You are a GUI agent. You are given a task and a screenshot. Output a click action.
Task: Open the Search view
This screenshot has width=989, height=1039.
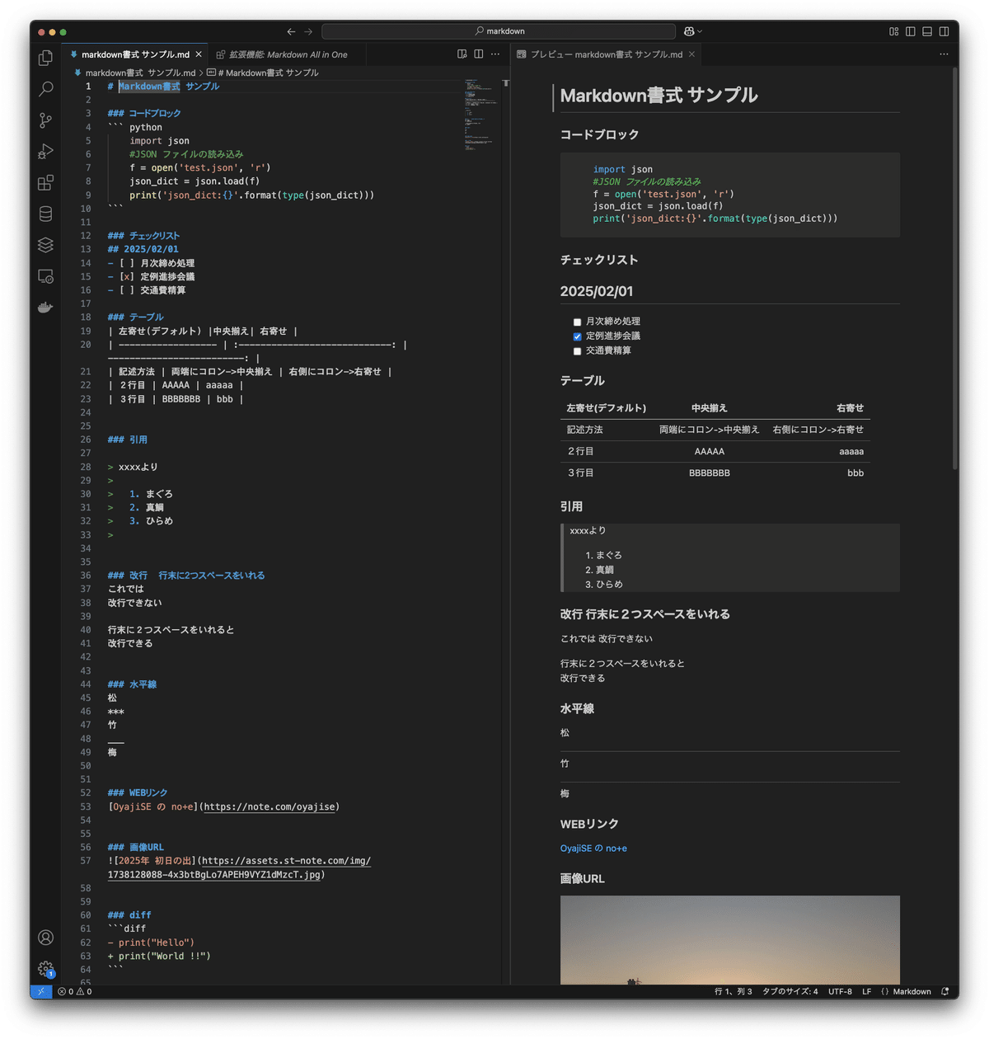(x=45, y=89)
